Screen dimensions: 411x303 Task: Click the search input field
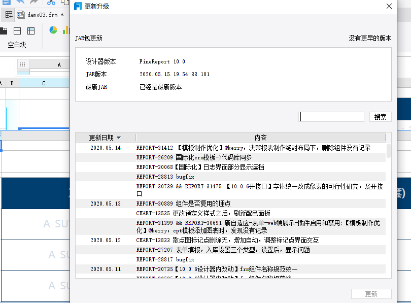click(x=331, y=117)
